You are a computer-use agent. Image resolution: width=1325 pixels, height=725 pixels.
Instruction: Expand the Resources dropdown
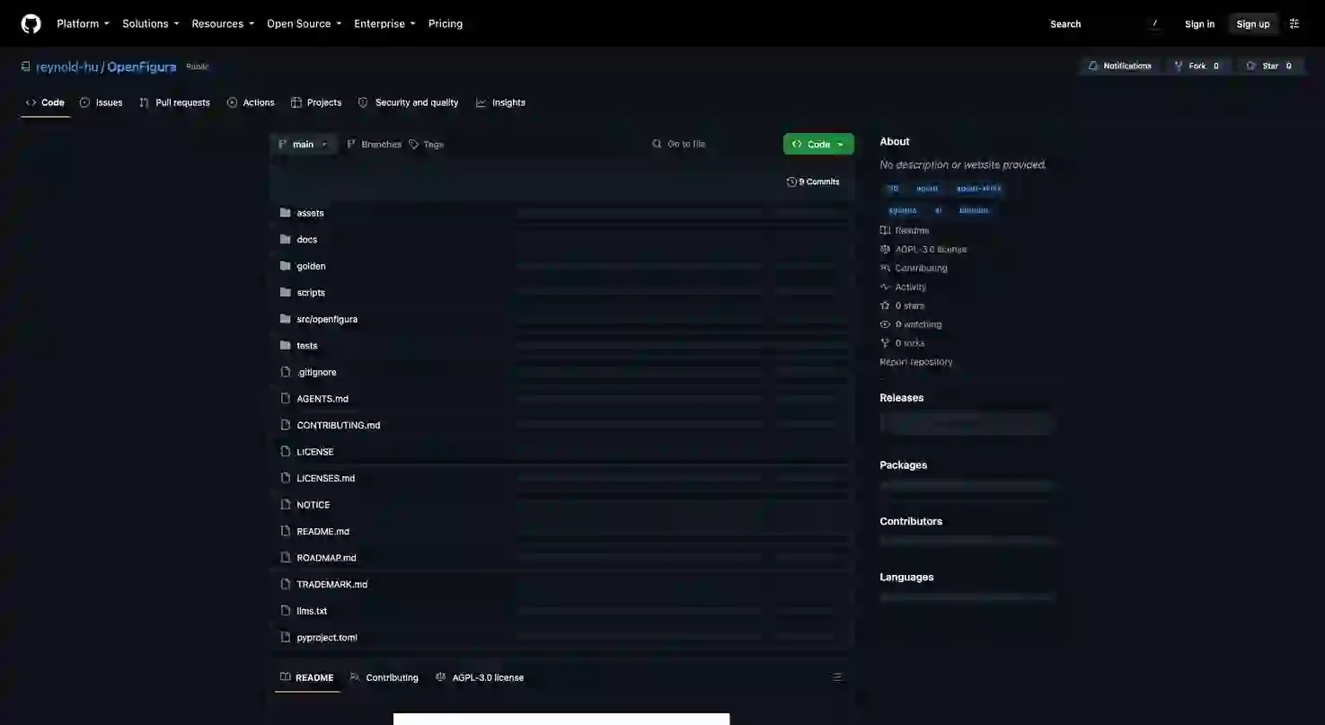coord(223,24)
